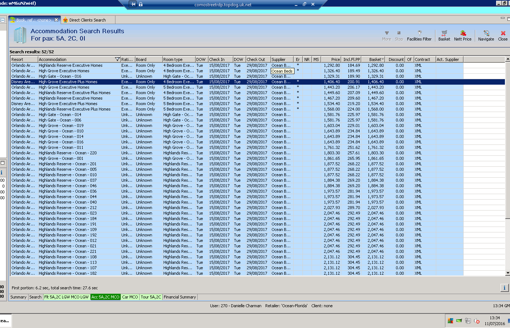Screen dimensions: 510x328
Task: Click the Basket column sort arrow
Action: click(382, 59)
